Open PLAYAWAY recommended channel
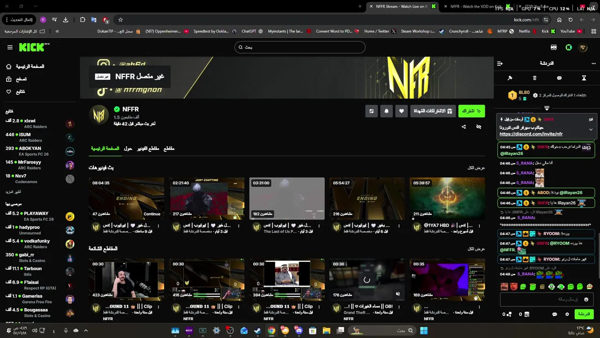600x338 pixels. 40,216
